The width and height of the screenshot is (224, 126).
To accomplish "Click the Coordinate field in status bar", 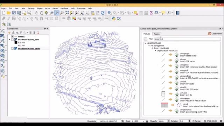I will pyautogui.click(x=109, y=121).
